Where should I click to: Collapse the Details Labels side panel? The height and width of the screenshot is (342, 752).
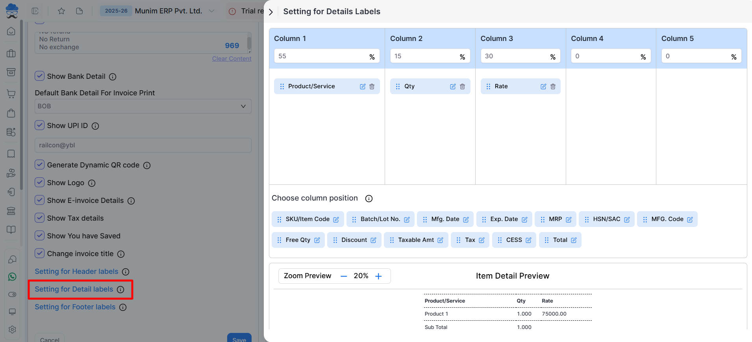point(271,12)
